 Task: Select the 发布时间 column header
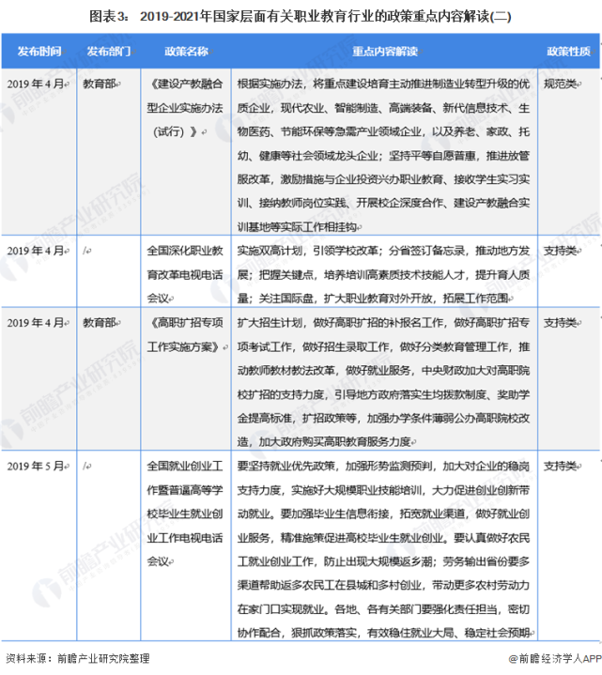(x=39, y=52)
